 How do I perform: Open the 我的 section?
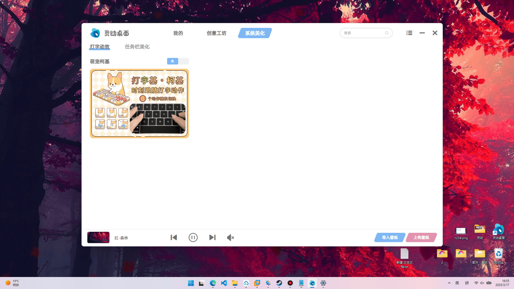pos(178,33)
